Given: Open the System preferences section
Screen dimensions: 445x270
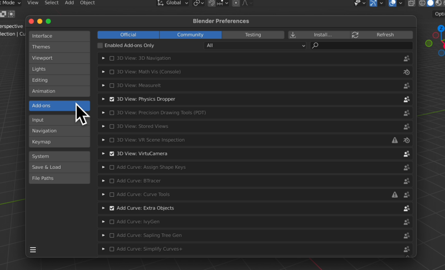Looking at the screenshot, I should tap(60, 156).
